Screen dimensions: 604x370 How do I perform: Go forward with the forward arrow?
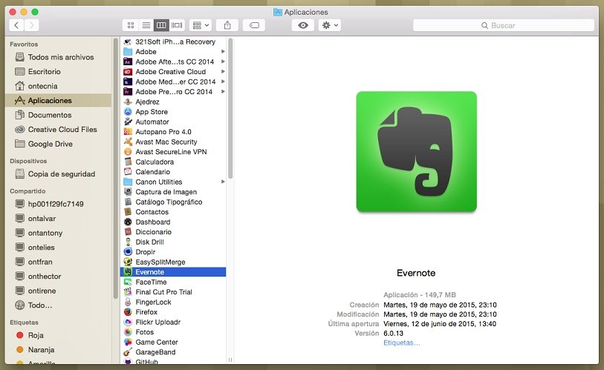32,25
